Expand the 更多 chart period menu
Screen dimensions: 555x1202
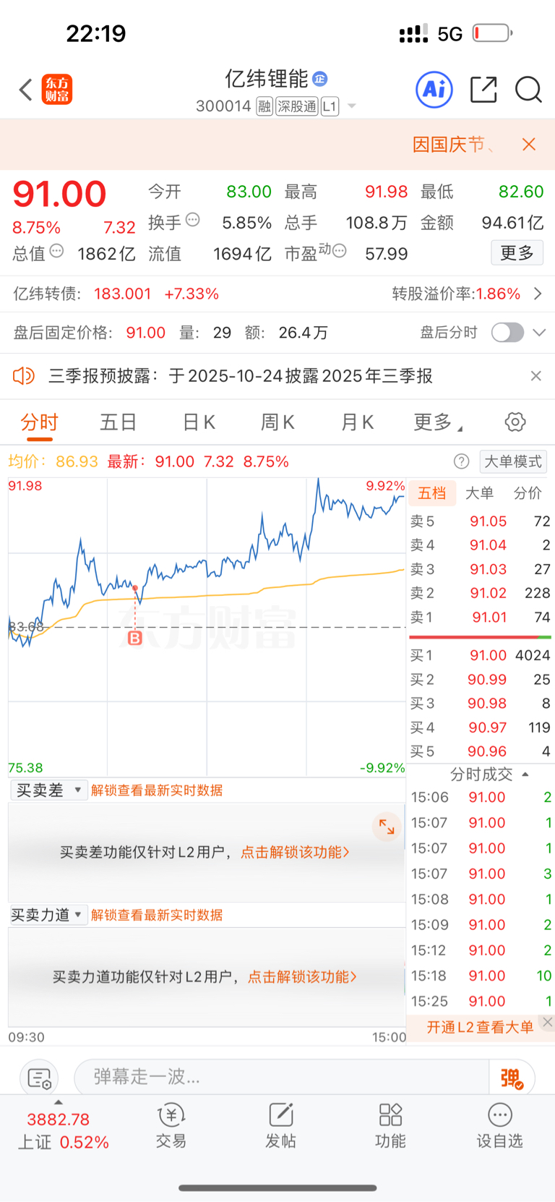coord(438,422)
